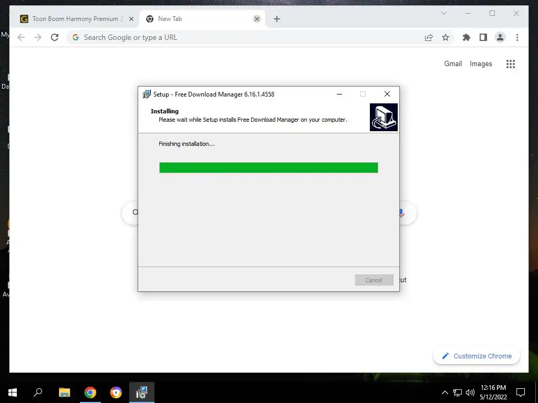Open the Gmail link
538x403 pixels.
453,63
